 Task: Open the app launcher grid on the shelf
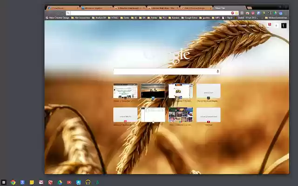coord(4,182)
